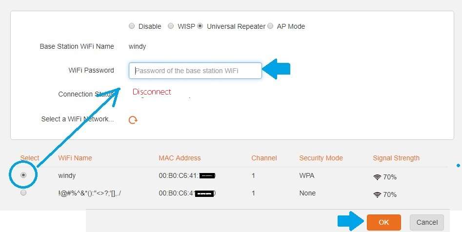
Task: Click the Cancel button
Action: [427, 222]
